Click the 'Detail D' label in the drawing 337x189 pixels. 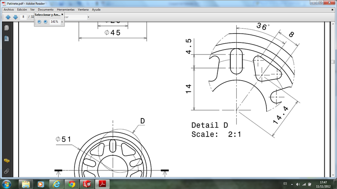(x=209, y=125)
